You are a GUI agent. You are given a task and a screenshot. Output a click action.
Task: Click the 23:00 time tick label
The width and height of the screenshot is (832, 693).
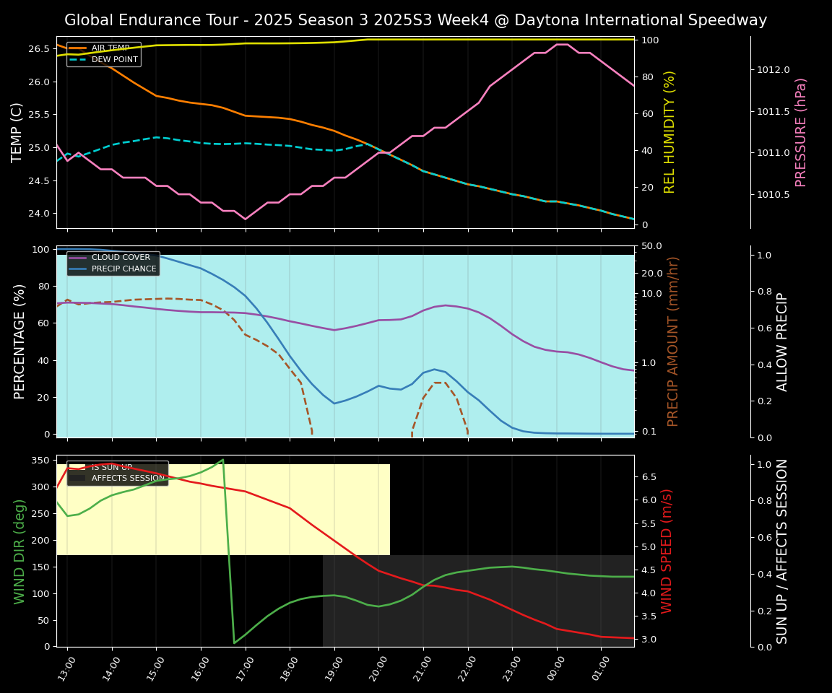(511, 668)
